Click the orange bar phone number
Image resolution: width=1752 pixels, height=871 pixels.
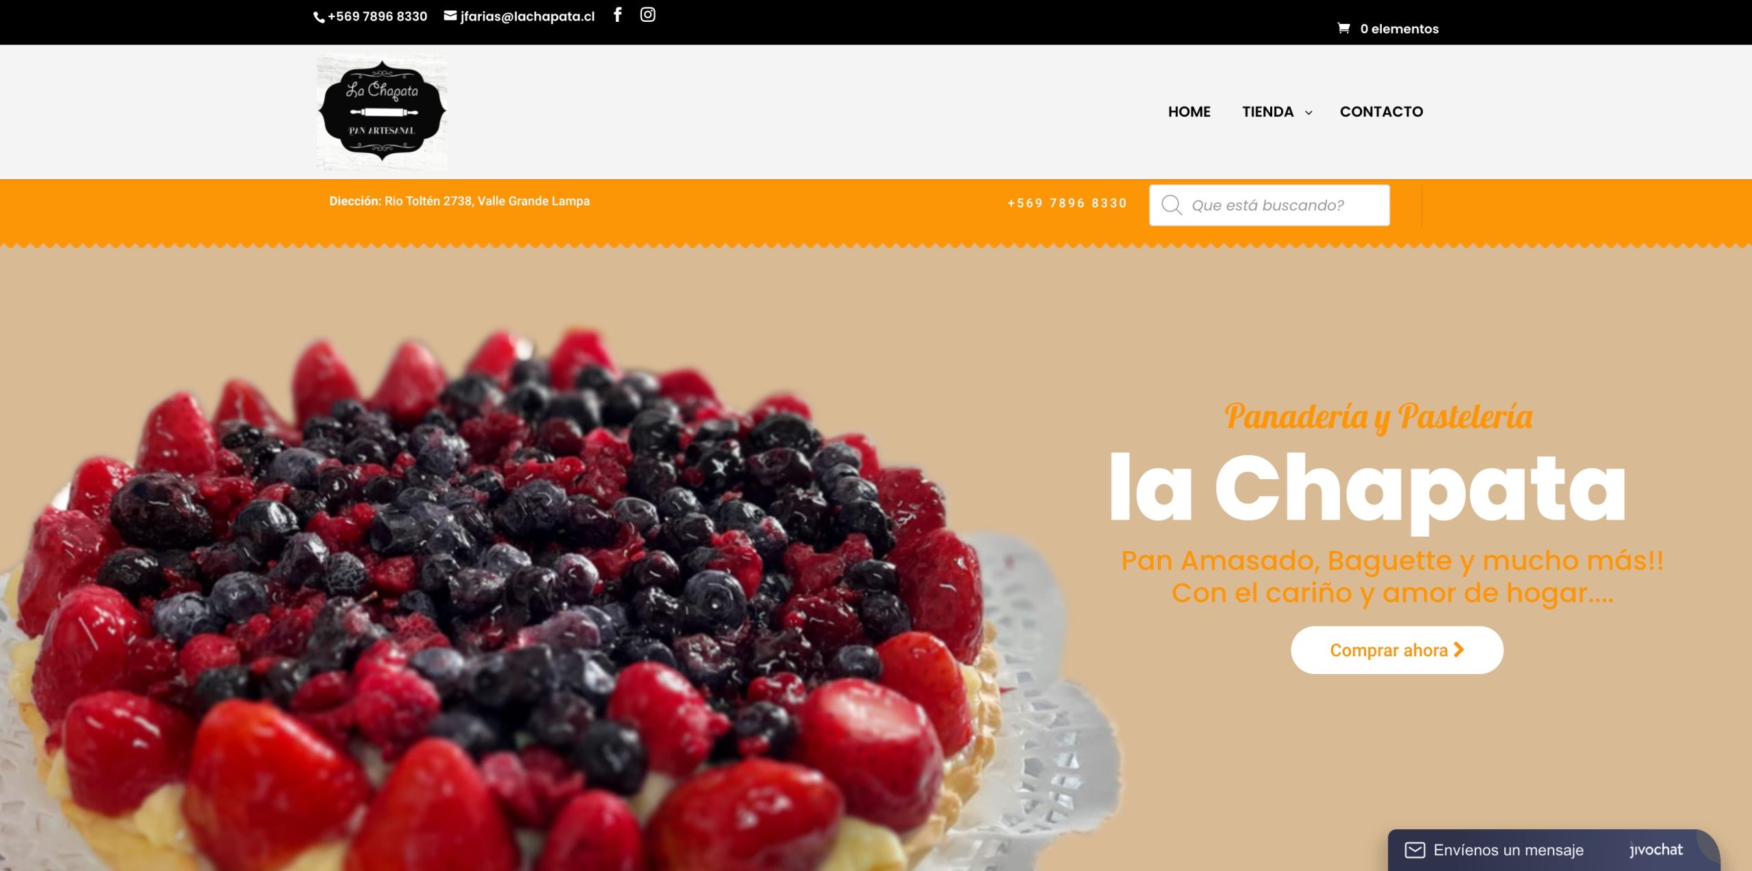(x=1067, y=203)
